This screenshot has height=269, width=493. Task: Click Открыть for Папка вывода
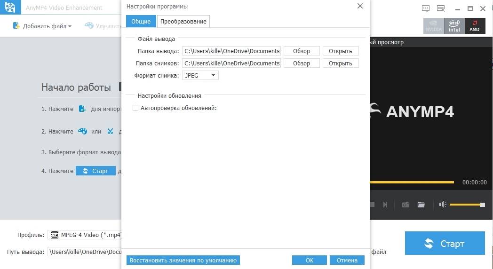pos(341,51)
